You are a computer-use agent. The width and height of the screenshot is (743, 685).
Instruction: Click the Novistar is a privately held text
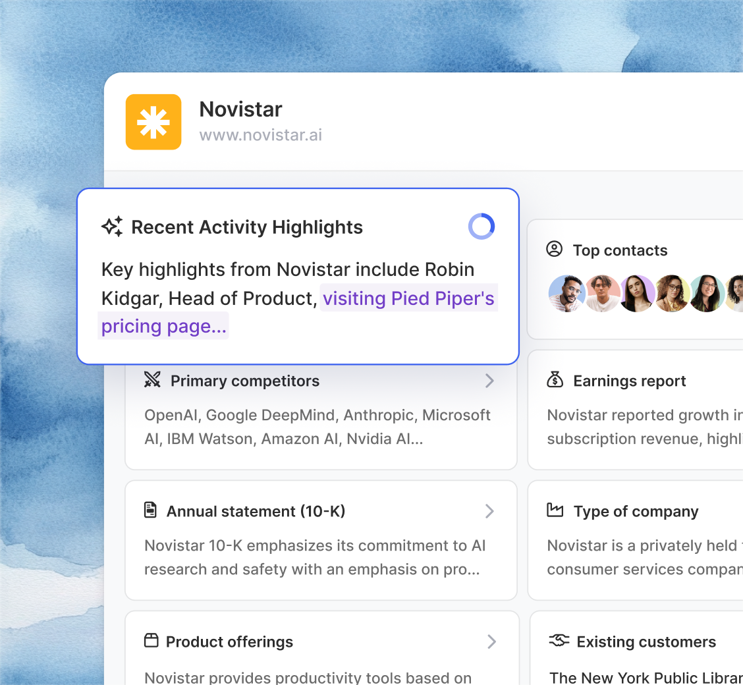[x=644, y=557]
